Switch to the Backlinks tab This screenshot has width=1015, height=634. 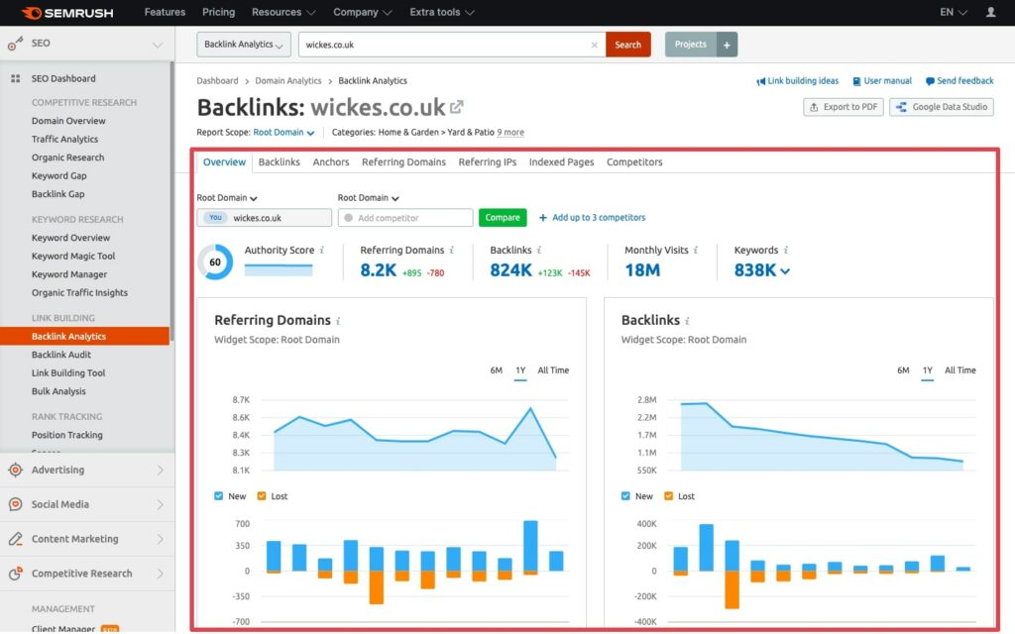[279, 161]
